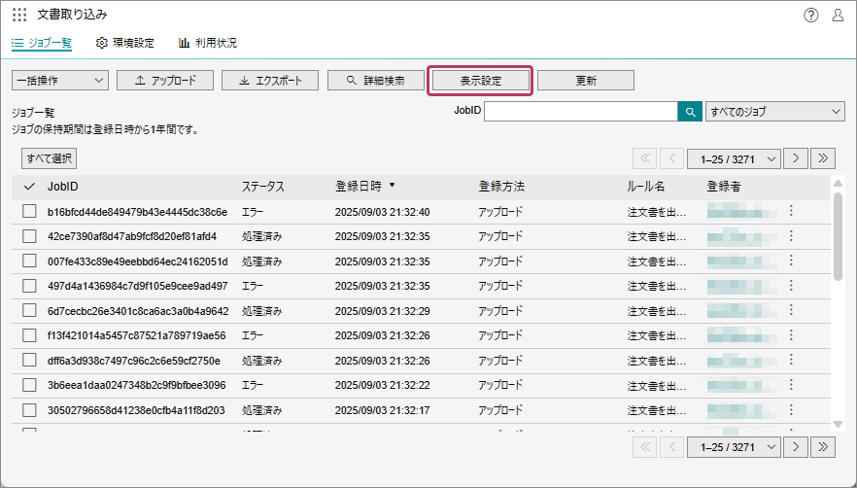Check the box for job 30502796658d41238e0cfb4a11f8d203
Image resolution: width=857 pixels, height=488 pixels.
coord(29,410)
